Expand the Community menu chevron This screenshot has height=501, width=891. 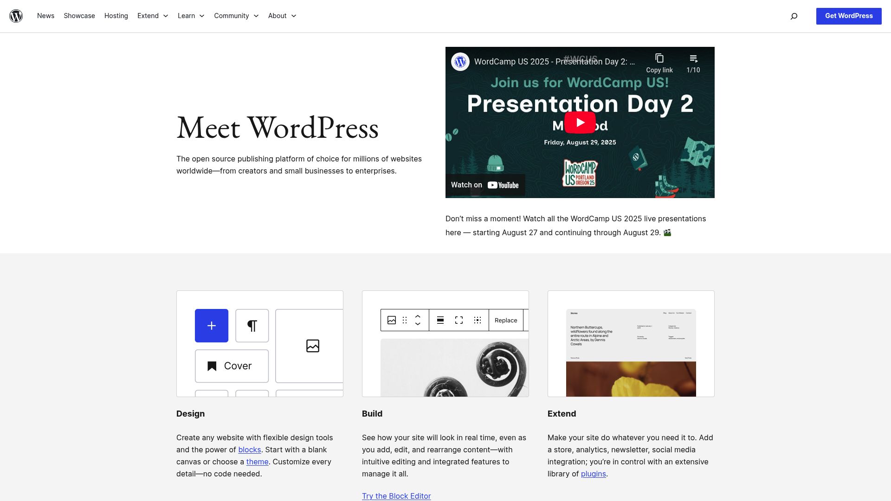pyautogui.click(x=256, y=16)
